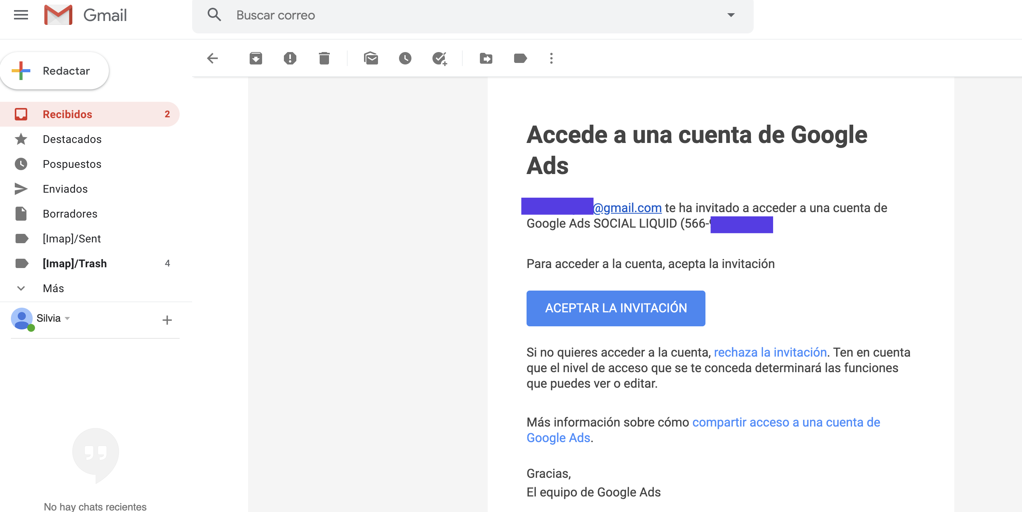Viewport: 1022px width, 512px height.
Task: Open Pospuestos snoozed folder
Action: [90, 164]
